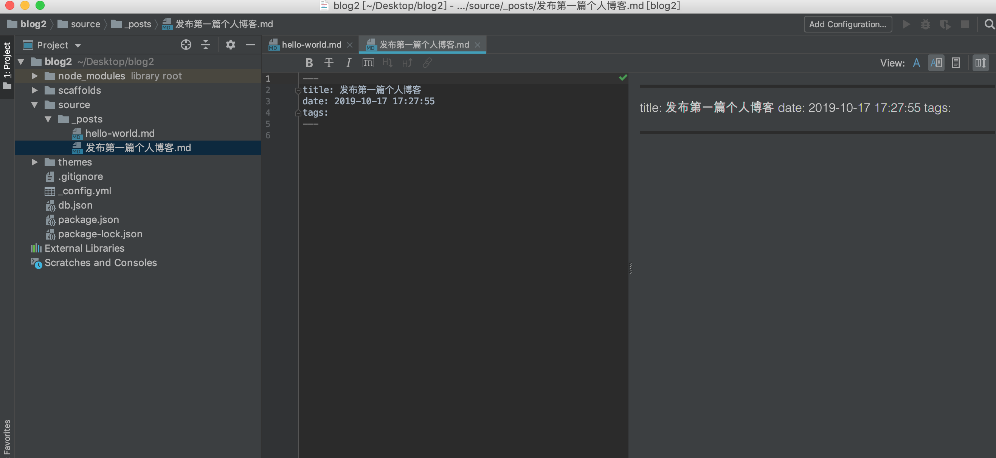Click line number 6 in gutter
The width and height of the screenshot is (996, 458).
(x=268, y=135)
